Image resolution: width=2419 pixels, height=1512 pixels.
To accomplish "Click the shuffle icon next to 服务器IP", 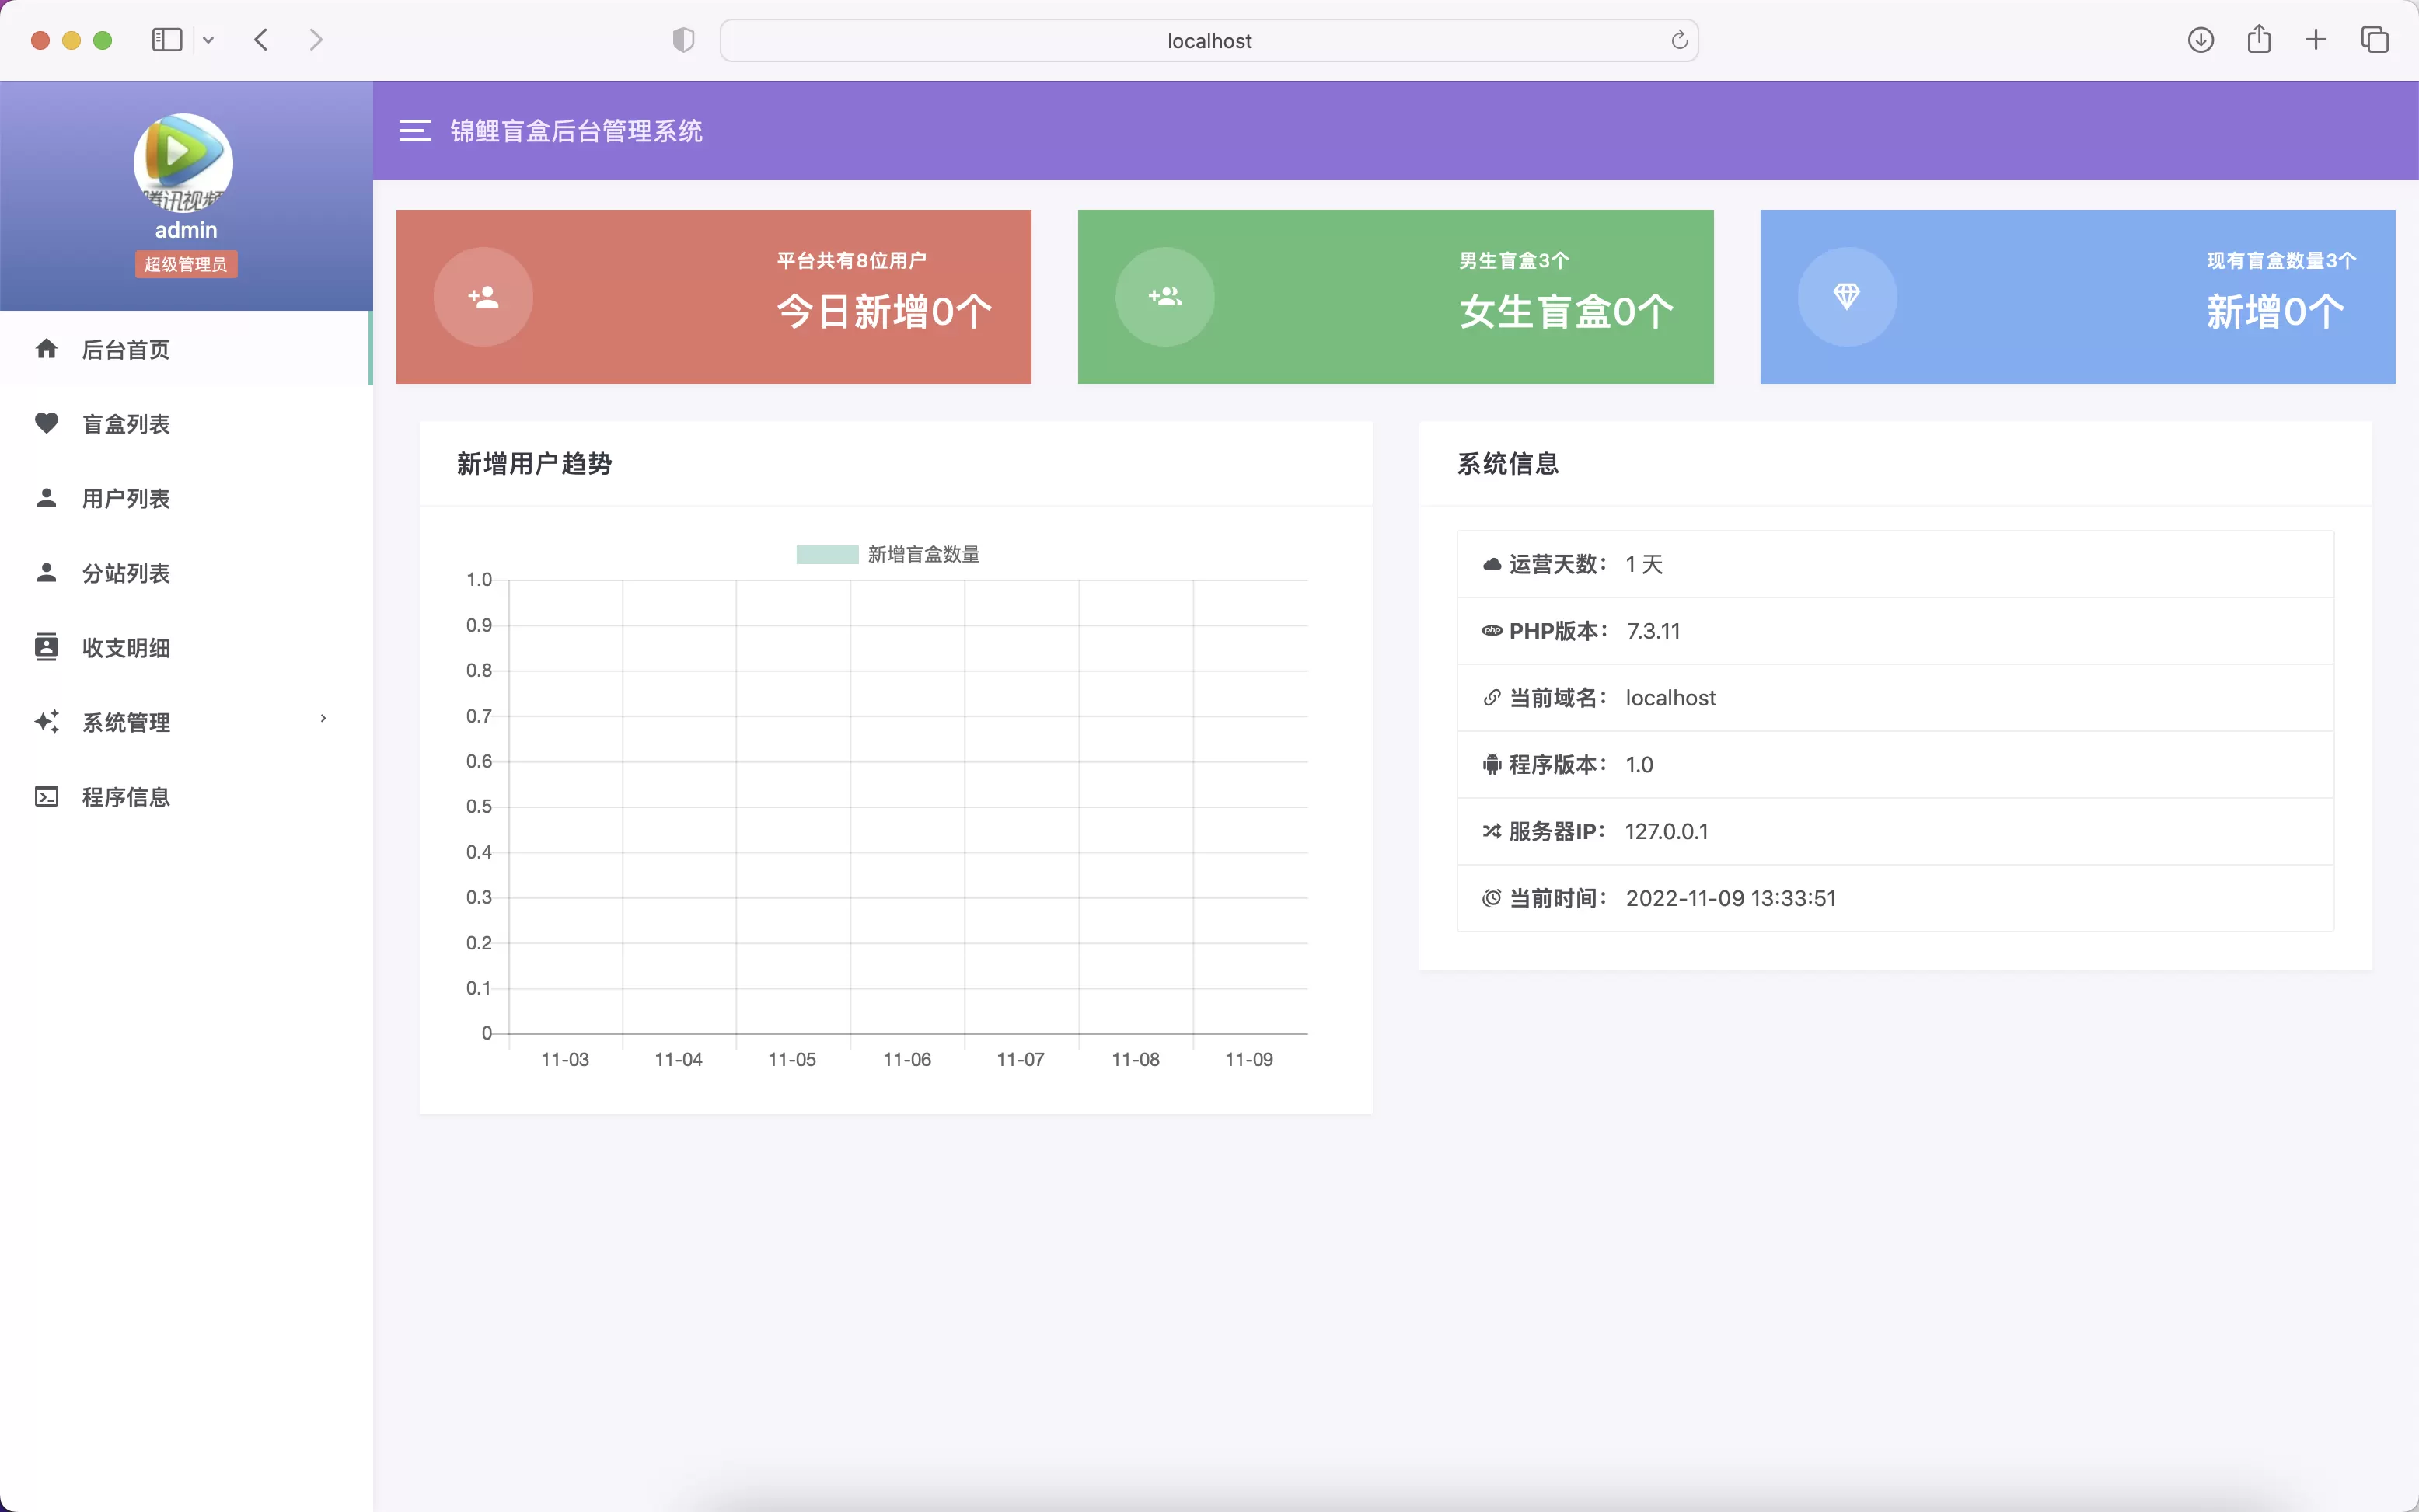I will click(1492, 831).
